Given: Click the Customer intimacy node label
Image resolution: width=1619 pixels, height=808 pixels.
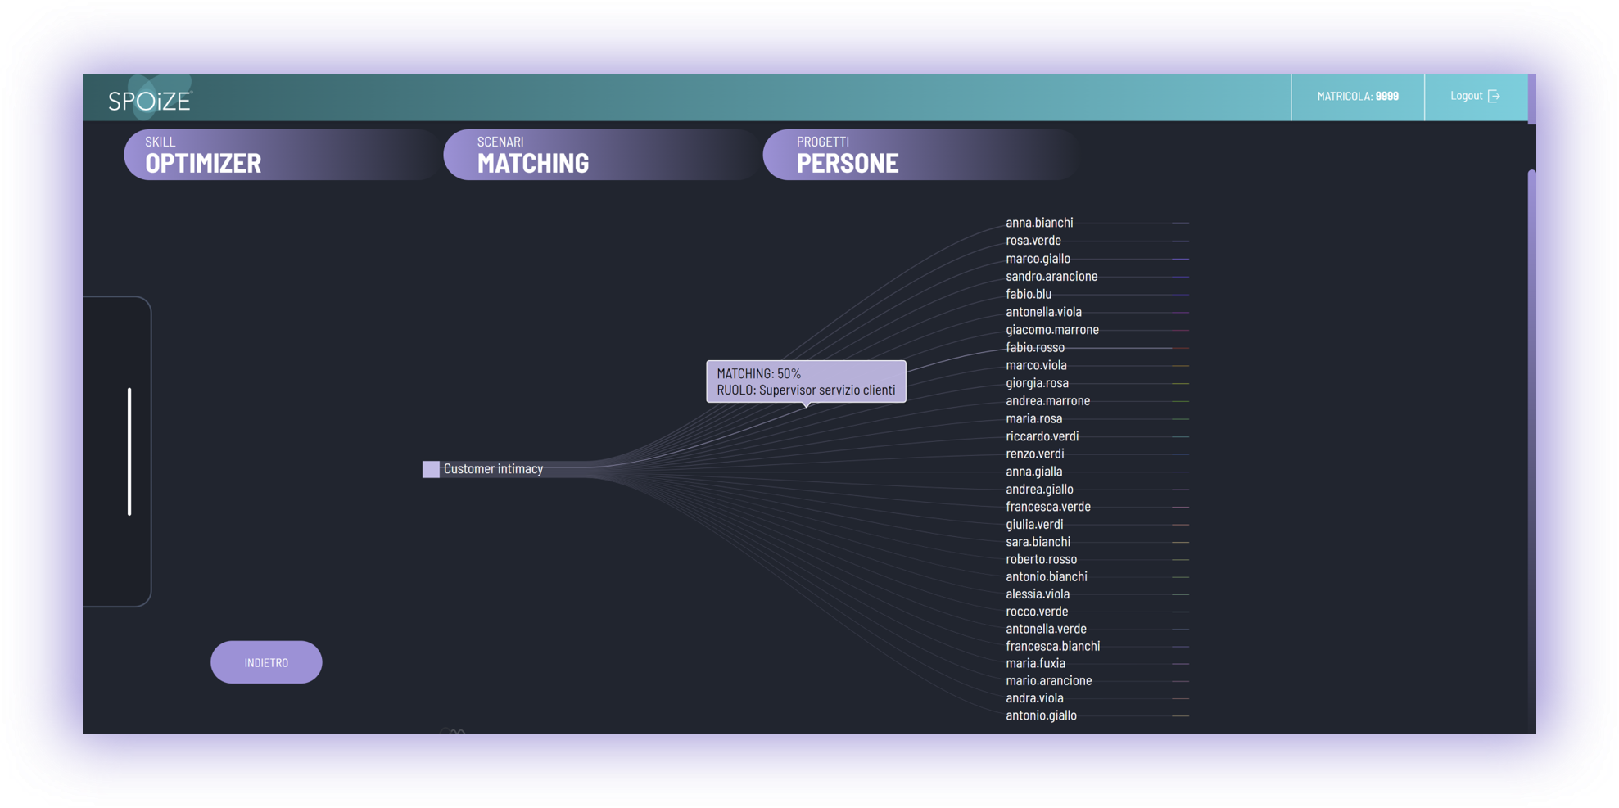Looking at the screenshot, I should click(493, 469).
